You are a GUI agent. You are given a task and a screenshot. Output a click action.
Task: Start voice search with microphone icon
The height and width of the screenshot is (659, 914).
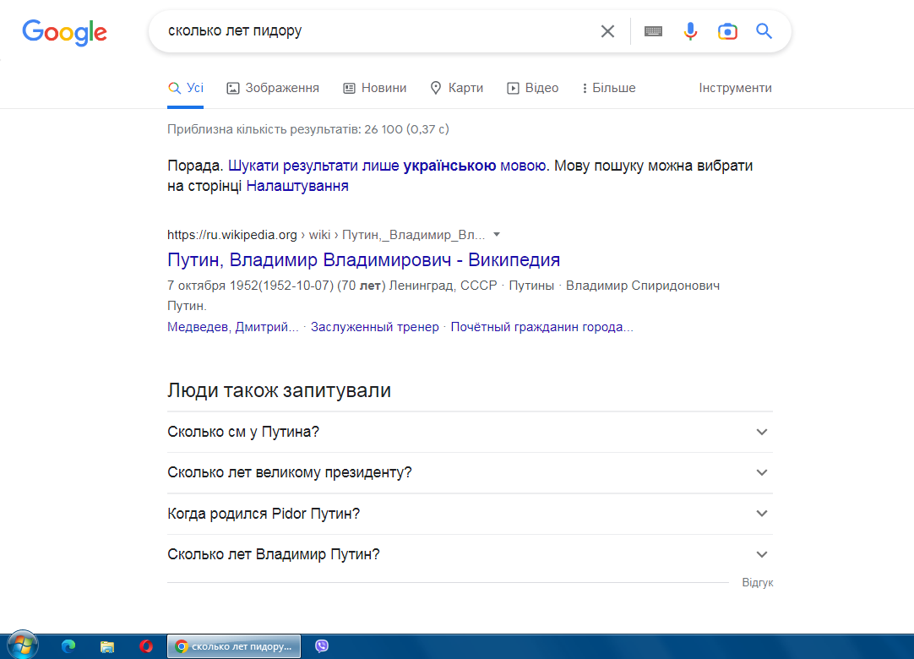point(690,31)
